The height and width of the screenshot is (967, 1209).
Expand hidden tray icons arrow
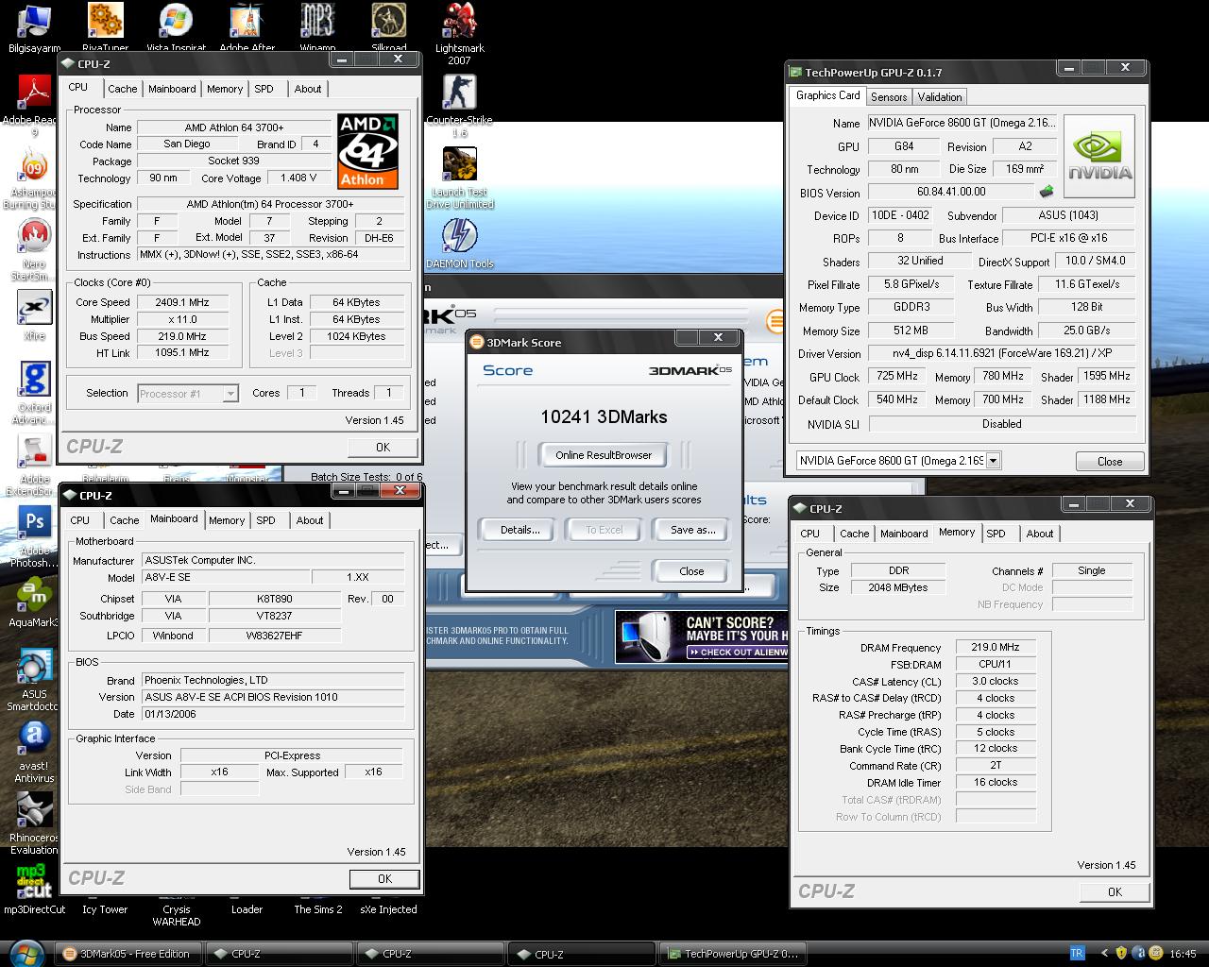pos(1104,954)
